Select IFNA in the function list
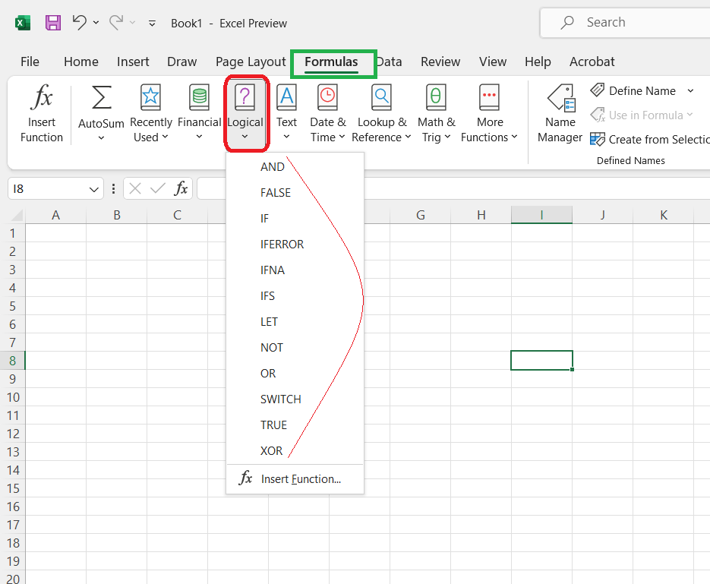The height and width of the screenshot is (584, 710). tap(295, 270)
